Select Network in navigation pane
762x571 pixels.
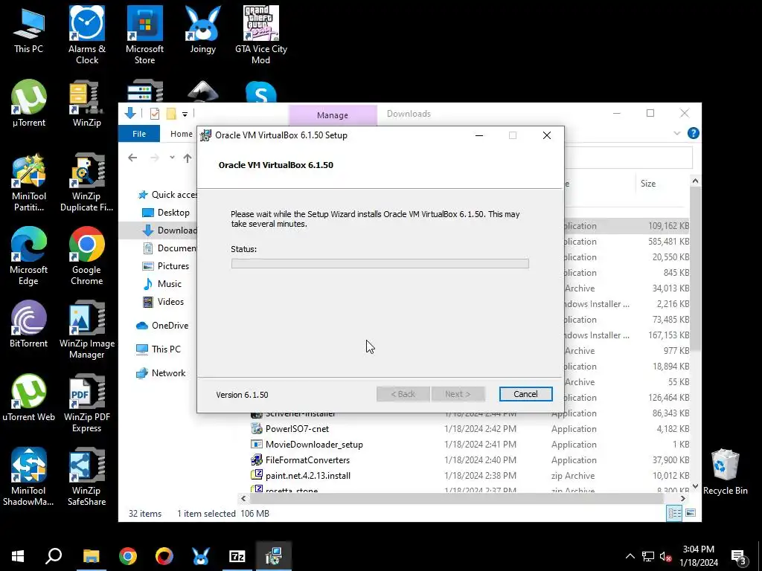(x=161, y=373)
